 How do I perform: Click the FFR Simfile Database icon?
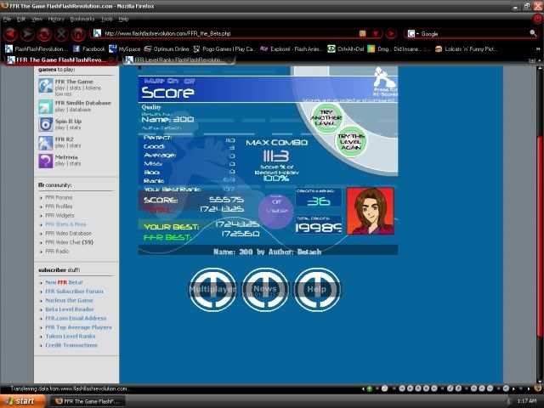click(46, 106)
